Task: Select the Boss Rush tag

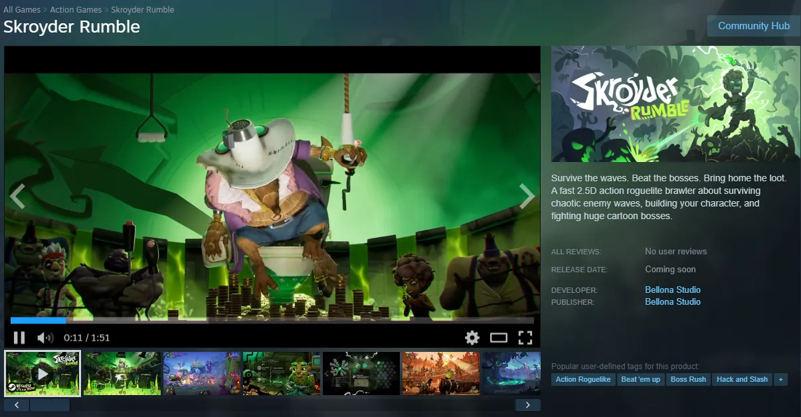Action: (688, 380)
